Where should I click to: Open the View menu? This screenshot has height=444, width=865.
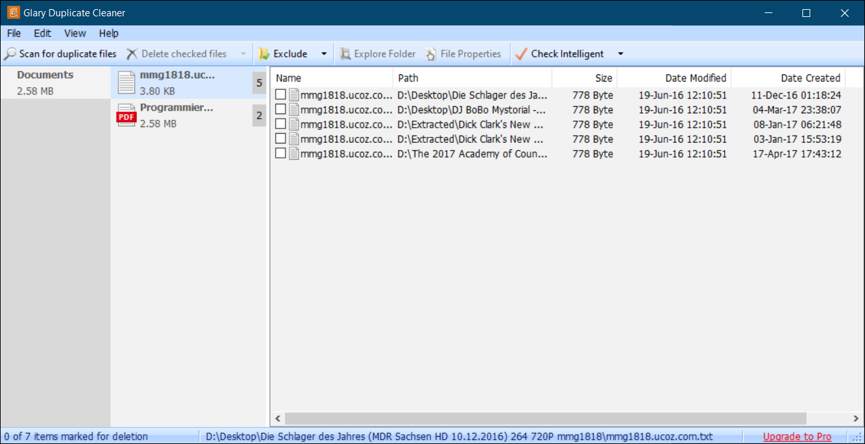pos(75,33)
